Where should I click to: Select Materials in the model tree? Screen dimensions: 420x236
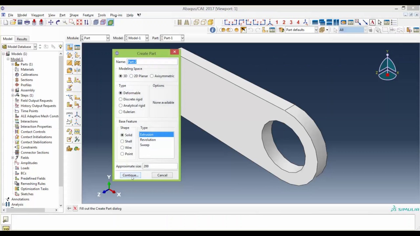tap(27, 69)
